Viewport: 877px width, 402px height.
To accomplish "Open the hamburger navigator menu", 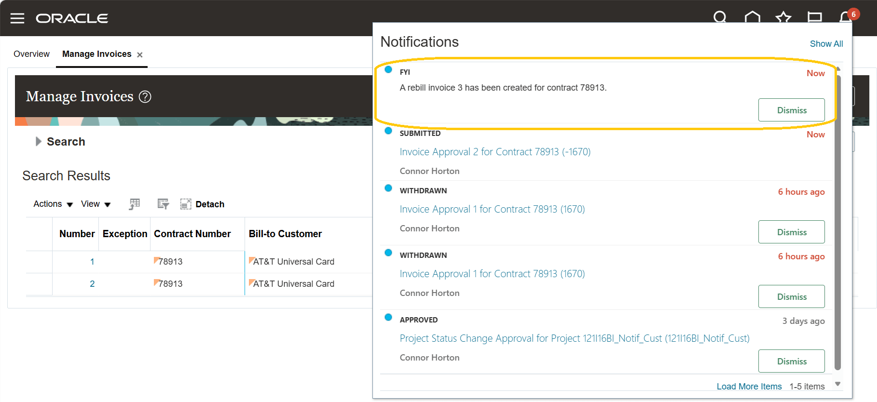I will coord(17,18).
